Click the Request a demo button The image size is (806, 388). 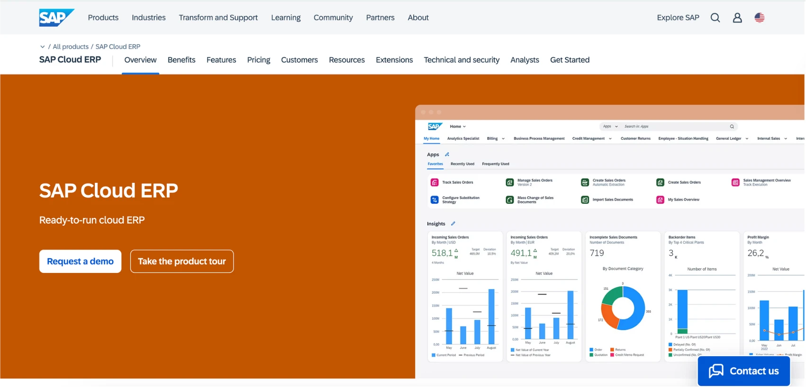pyautogui.click(x=81, y=262)
